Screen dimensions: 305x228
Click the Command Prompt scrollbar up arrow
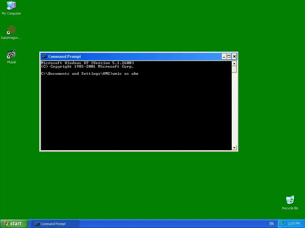pyautogui.click(x=234, y=64)
